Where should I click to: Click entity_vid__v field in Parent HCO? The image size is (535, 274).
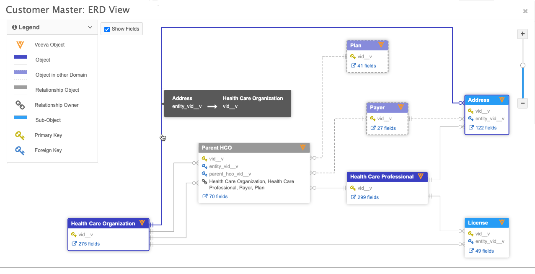pos(224,166)
